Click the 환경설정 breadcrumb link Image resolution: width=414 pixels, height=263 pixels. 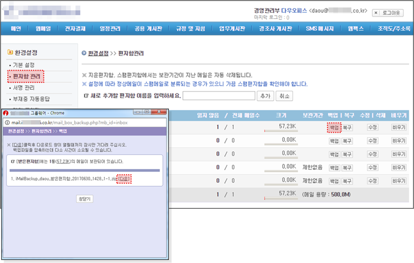(98, 53)
